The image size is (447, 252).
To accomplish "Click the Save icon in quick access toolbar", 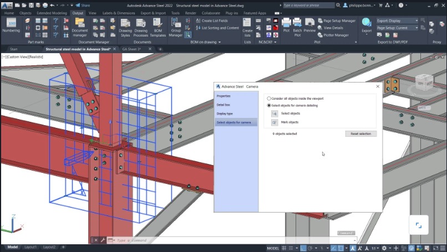I will (31, 5).
